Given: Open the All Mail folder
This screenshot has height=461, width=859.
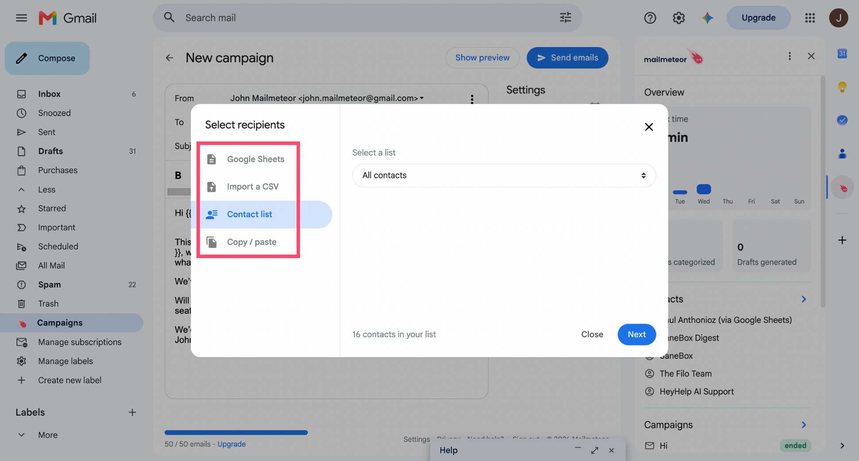Looking at the screenshot, I should tap(71, 266).
